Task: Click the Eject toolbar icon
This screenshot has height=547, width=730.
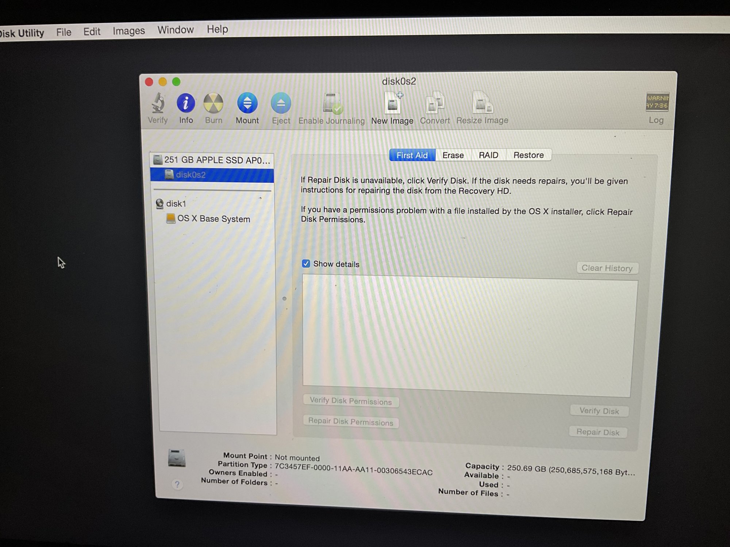Action: click(281, 104)
